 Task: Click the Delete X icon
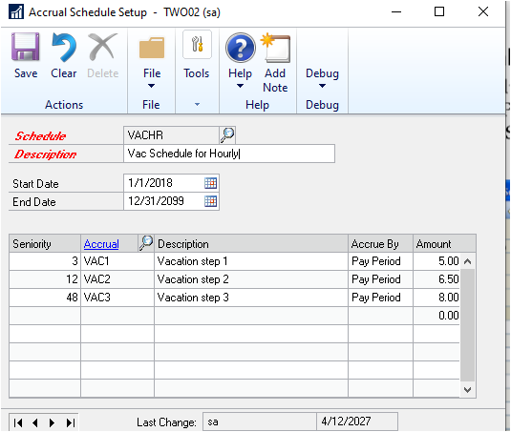[x=102, y=47]
